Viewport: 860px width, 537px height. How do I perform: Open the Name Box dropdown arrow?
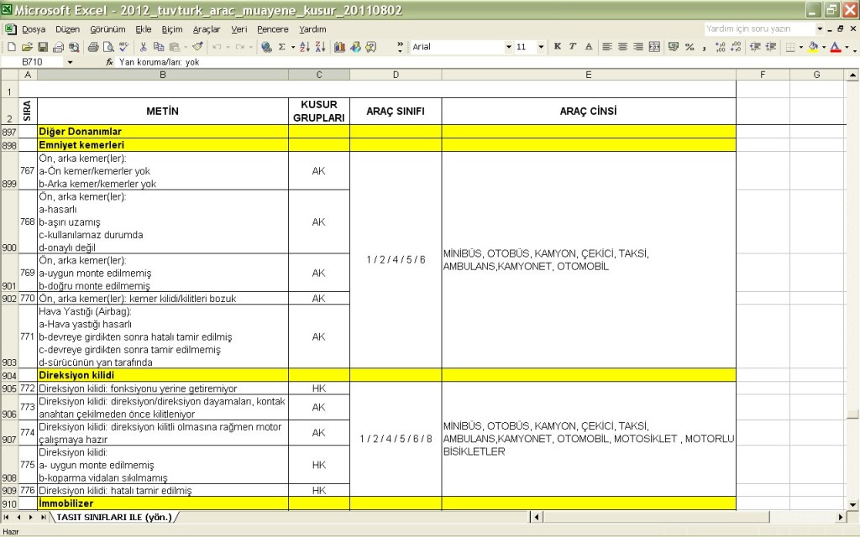70,62
